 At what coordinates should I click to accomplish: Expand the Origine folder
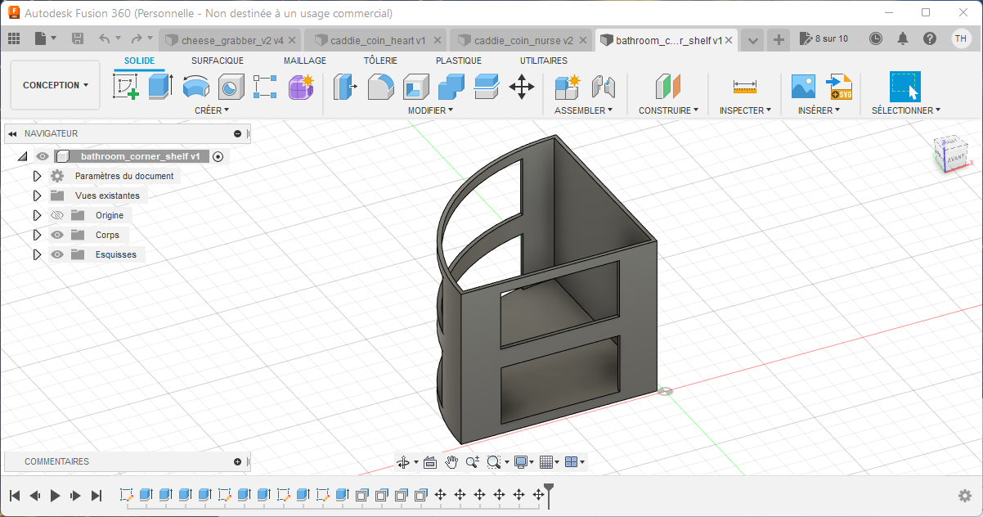(x=37, y=215)
